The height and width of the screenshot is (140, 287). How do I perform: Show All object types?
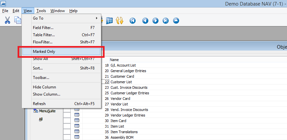[x=41, y=119]
